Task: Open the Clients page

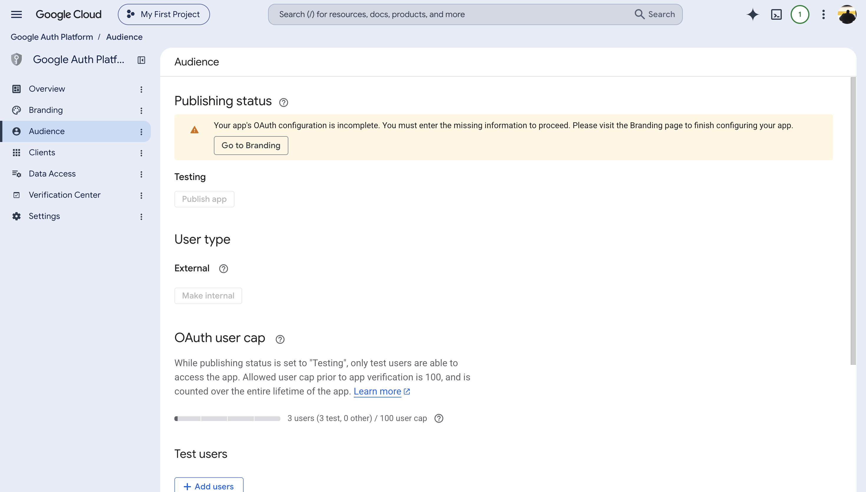Action: pos(42,152)
